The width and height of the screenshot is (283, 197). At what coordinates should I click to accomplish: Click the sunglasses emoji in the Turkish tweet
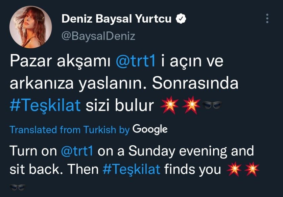212,105
